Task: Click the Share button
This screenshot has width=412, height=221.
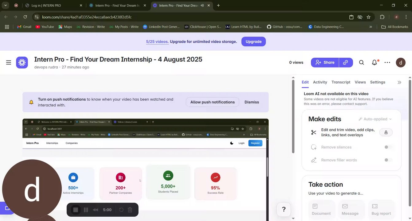Action: (x=325, y=62)
